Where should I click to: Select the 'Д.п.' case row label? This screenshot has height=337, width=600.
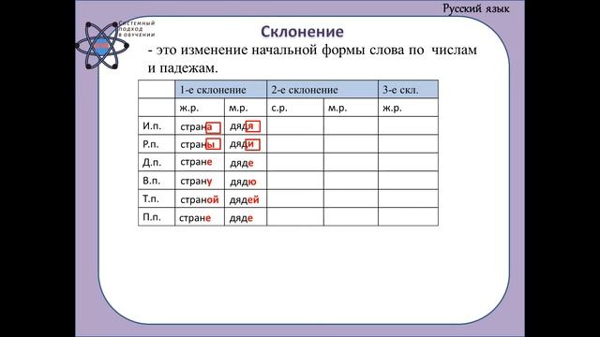[x=152, y=162]
